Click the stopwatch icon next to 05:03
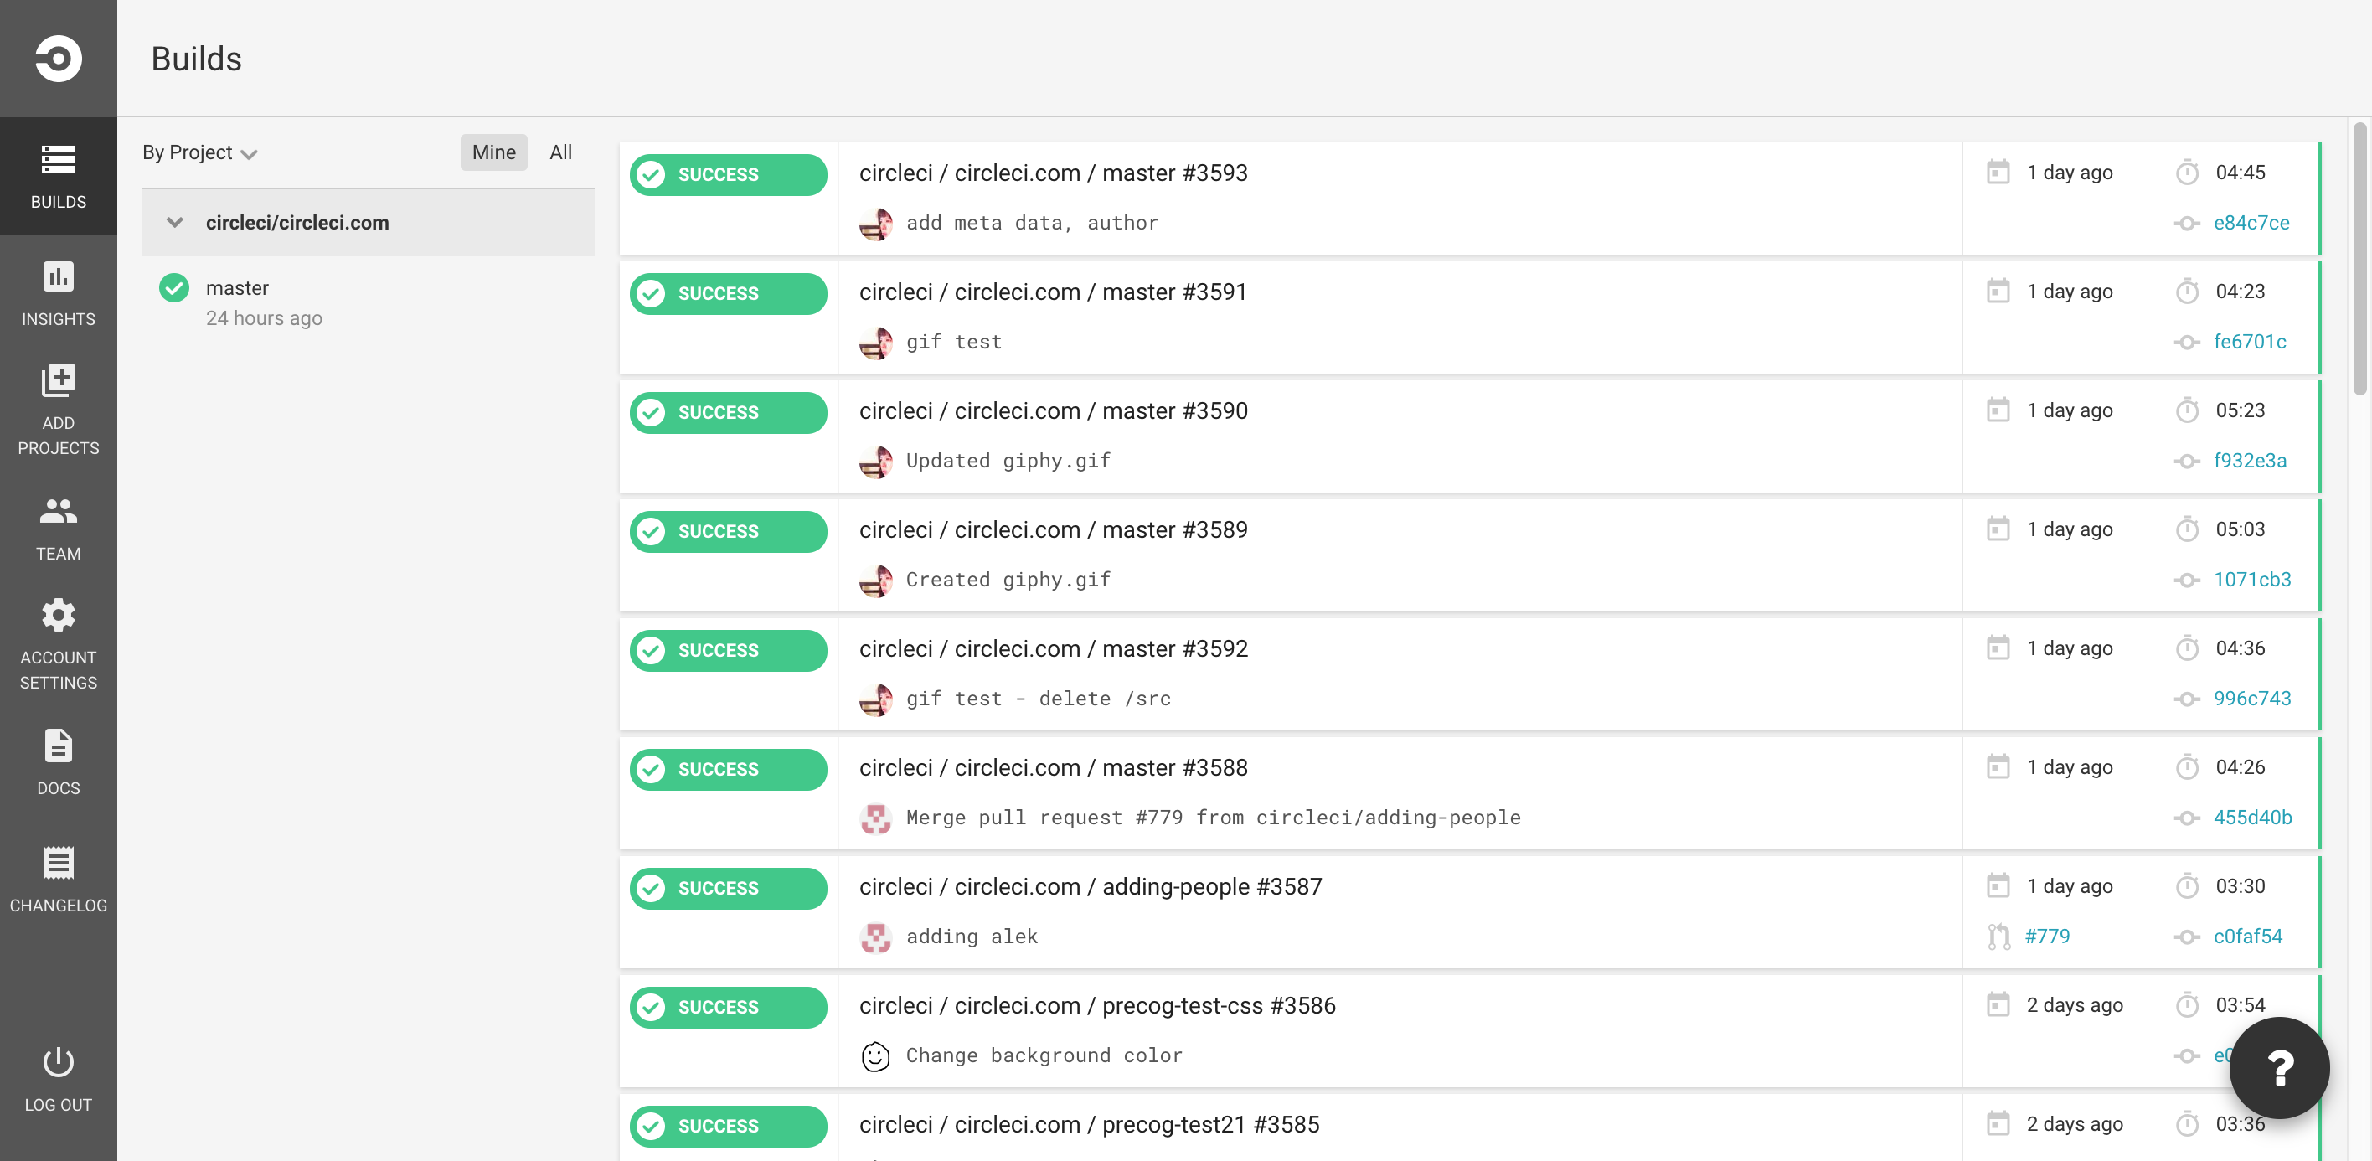Image resolution: width=2372 pixels, height=1161 pixels. click(2187, 529)
